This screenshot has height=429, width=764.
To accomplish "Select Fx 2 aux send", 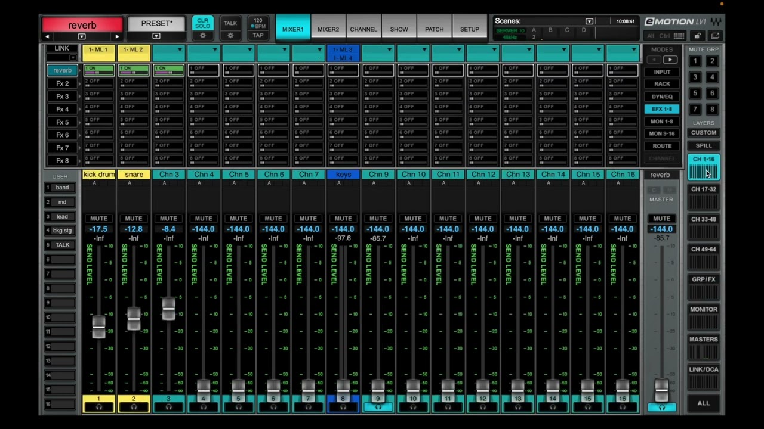I will pyautogui.click(x=62, y=83).
